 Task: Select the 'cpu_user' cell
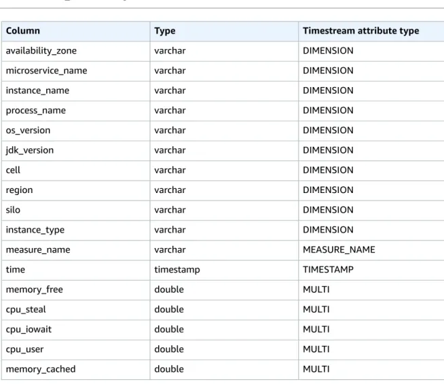[x=76, y=350]
